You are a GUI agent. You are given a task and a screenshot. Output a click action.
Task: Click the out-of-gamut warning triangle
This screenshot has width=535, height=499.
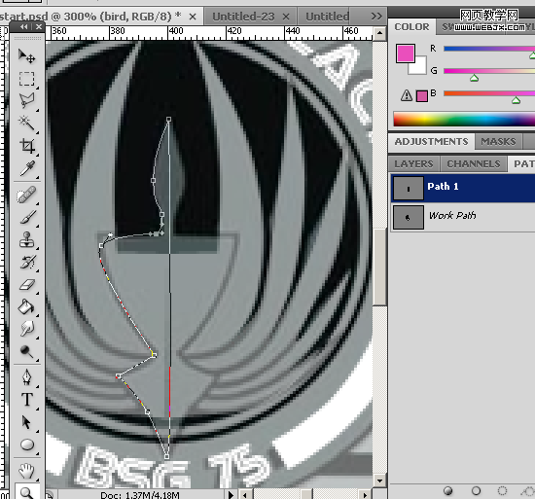tap(407, 95)
